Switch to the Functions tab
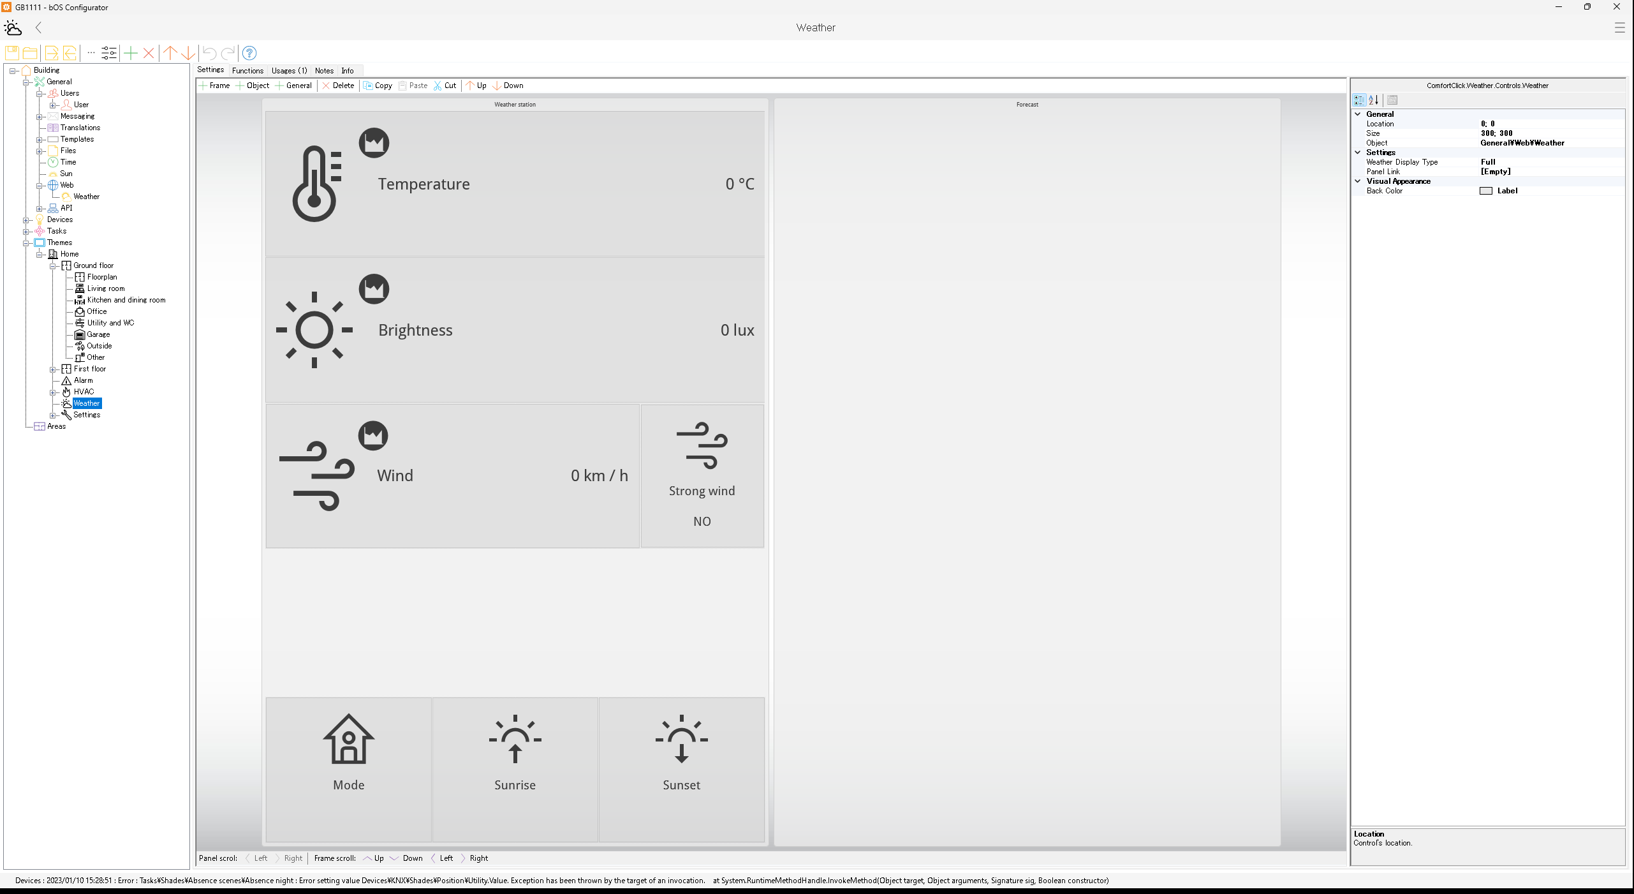The width and height of the screenshot is (1634, 894). [x=247, y=71]
